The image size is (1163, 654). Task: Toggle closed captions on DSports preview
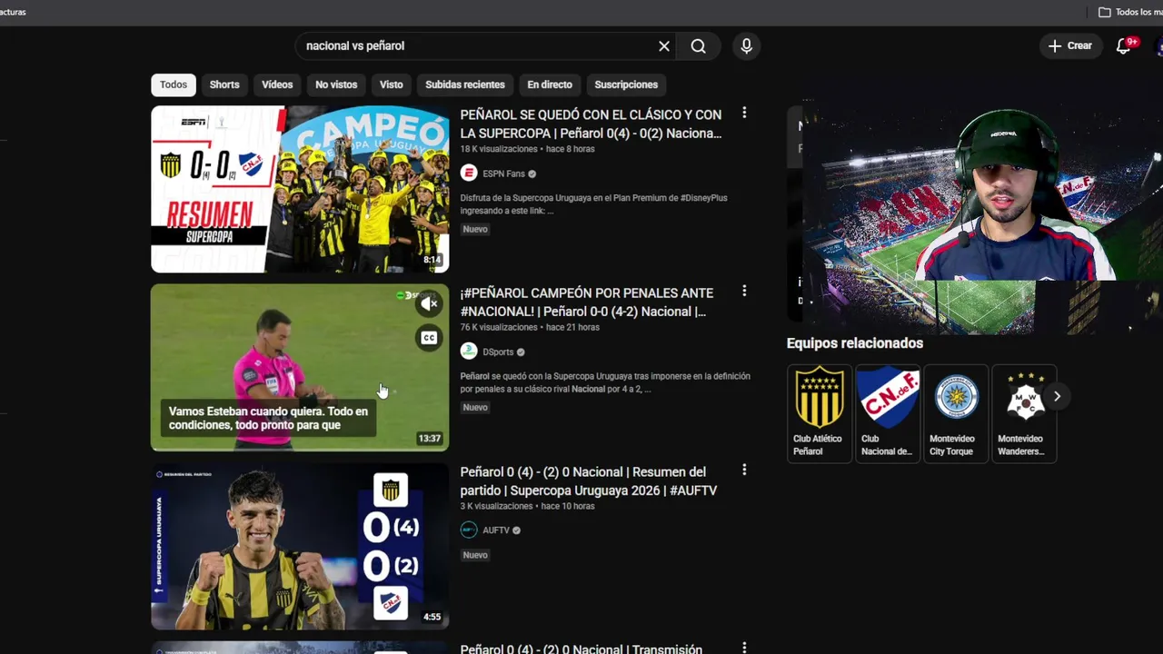(x=429, y=338)
